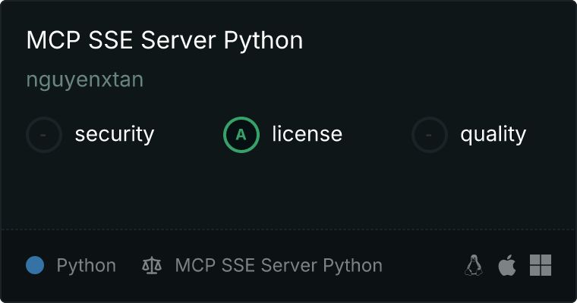
Task: Click the dashed divider line above the footer
Action: [x=288, y=228]
